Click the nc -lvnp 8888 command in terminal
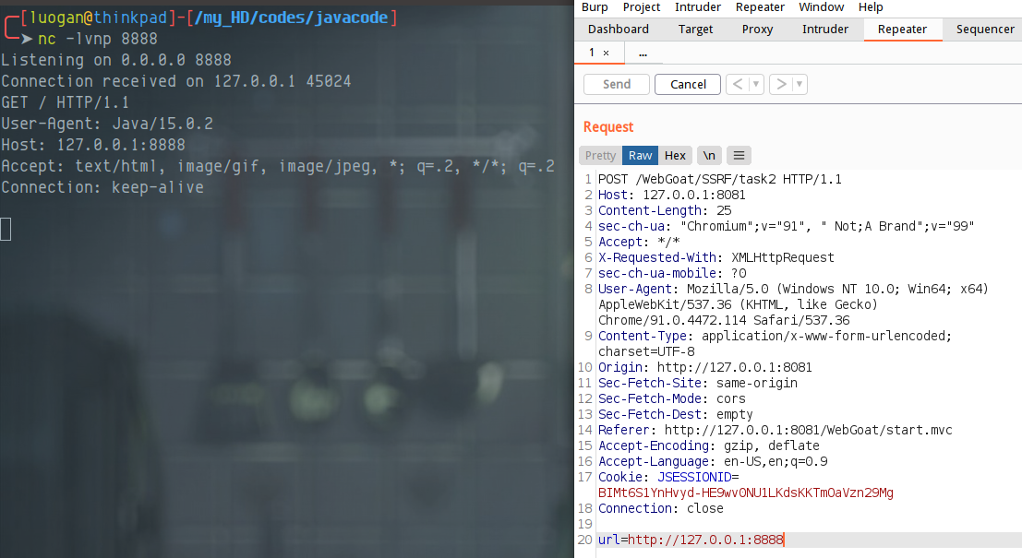1022x558 pixels. 98,39
